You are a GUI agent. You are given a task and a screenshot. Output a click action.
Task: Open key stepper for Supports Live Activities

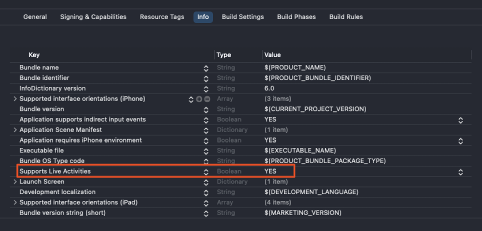pyautogui.click(x=206, y=172)
